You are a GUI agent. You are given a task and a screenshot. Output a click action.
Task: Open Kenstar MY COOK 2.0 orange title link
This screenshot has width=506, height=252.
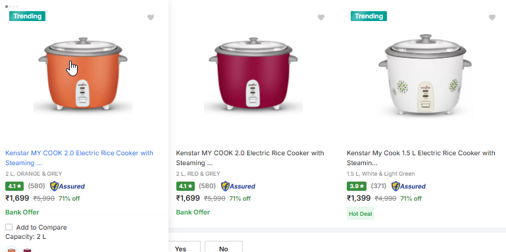point(80,158)
